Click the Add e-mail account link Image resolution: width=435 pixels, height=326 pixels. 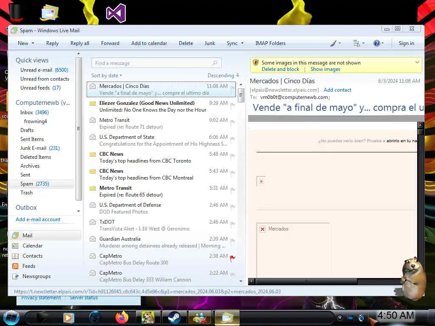pyautogui.click(x=38, y=219)
